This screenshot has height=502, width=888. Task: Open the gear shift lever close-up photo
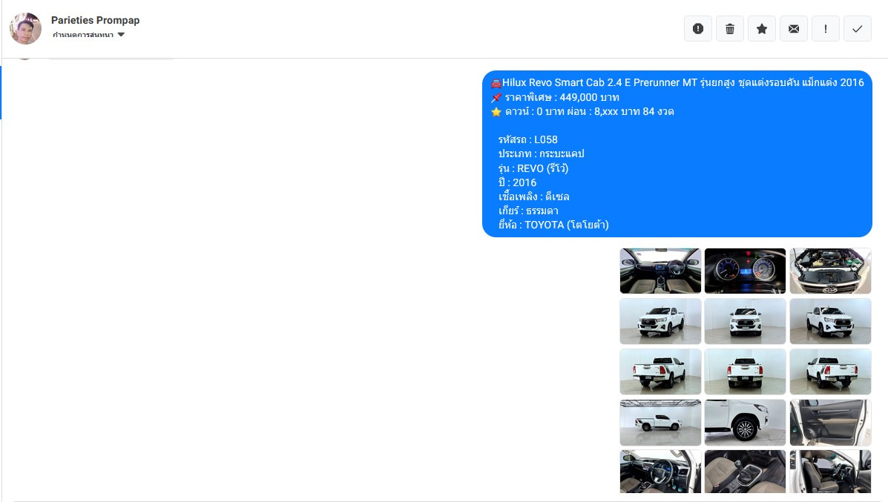coord(745,472)
